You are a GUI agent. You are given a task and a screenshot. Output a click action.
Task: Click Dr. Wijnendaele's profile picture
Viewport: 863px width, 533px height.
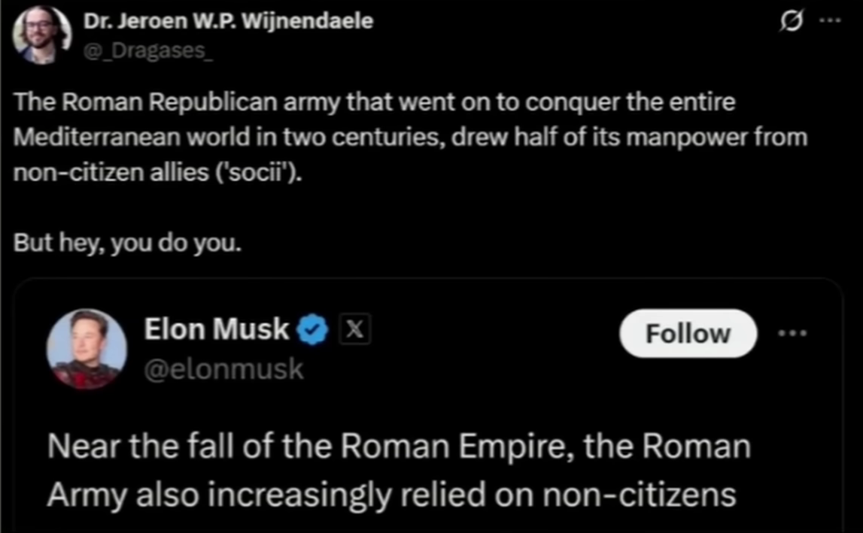(x=41, y=34)
